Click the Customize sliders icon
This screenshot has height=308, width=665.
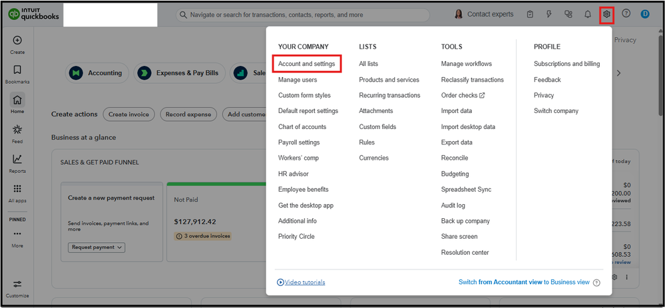17,284
